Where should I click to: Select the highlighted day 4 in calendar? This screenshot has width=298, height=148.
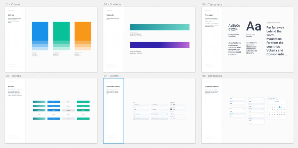(x=279, y=107)
